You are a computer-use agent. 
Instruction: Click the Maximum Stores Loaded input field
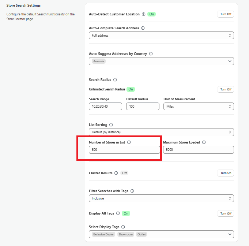[198, 150]
